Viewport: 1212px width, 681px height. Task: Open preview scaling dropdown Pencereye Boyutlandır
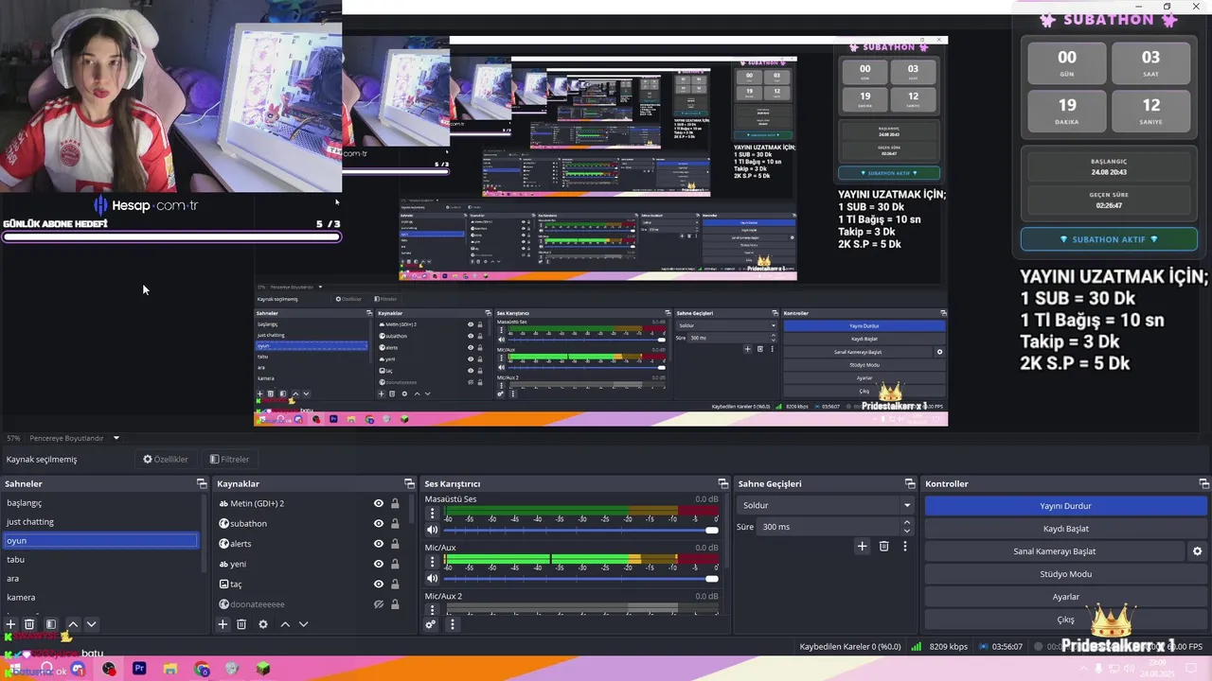click(75, 438)
